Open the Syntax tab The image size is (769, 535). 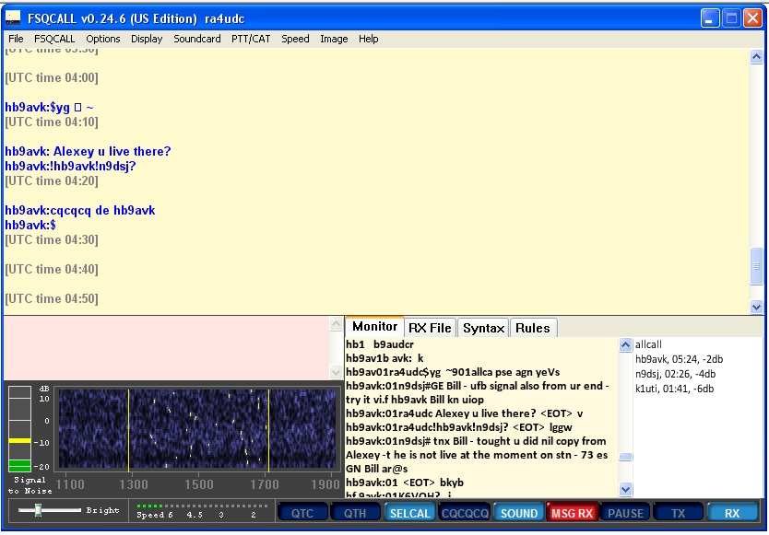click(483, 328)
